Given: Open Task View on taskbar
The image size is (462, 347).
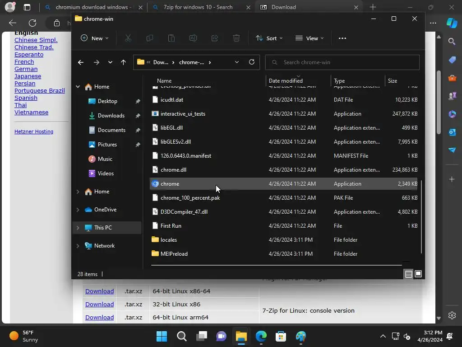Looking at the screenshot, I should click(202, 336).
